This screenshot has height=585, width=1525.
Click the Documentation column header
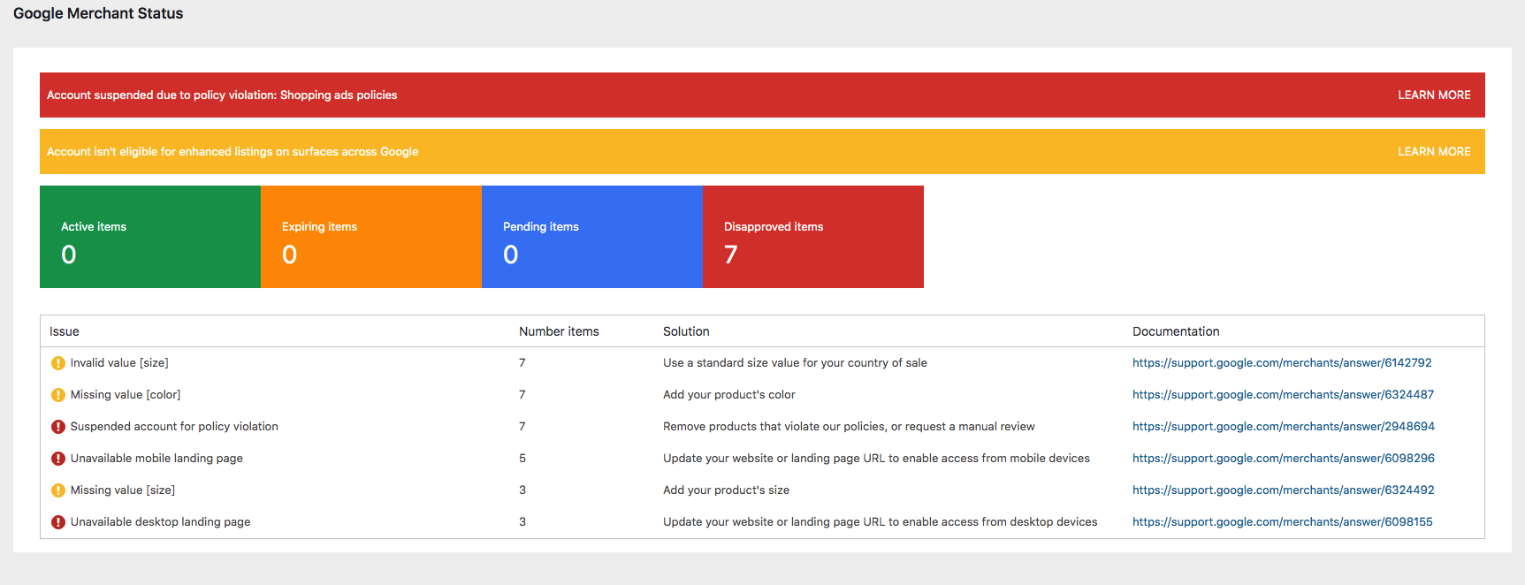[1176, 331]
